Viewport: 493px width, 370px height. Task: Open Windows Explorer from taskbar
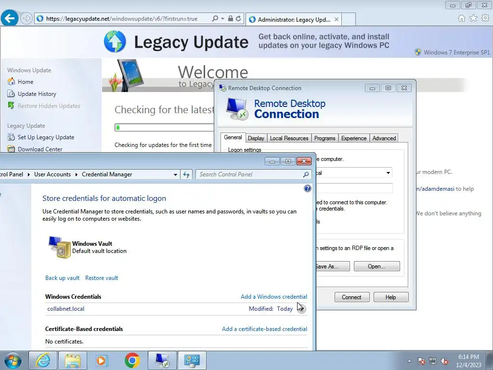click(73, 360)
